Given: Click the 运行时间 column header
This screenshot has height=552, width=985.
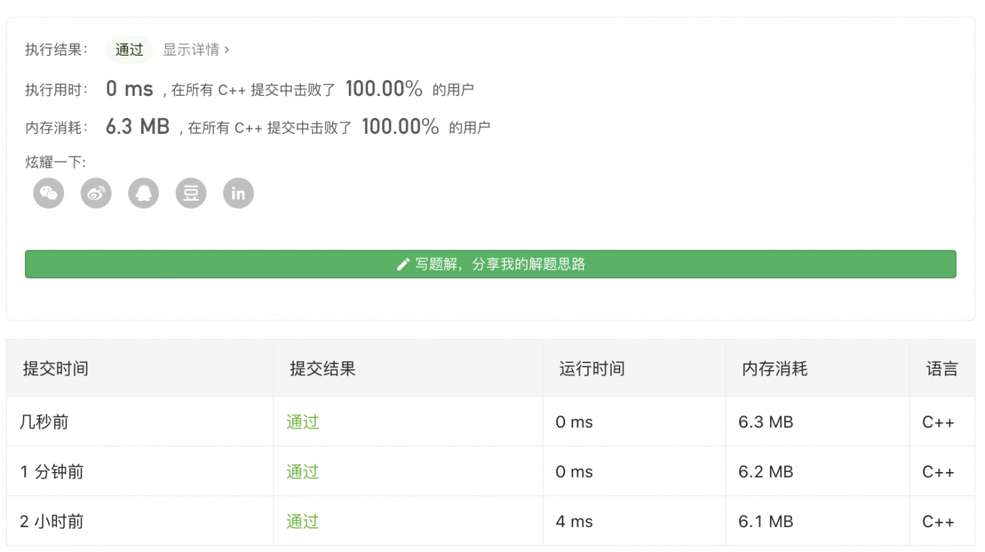Looking at the screenshot, I should [592, 369].
